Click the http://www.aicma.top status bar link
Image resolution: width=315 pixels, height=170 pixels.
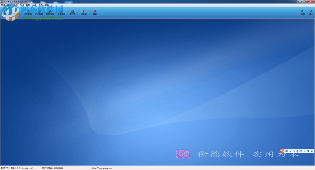pos(102,168)
